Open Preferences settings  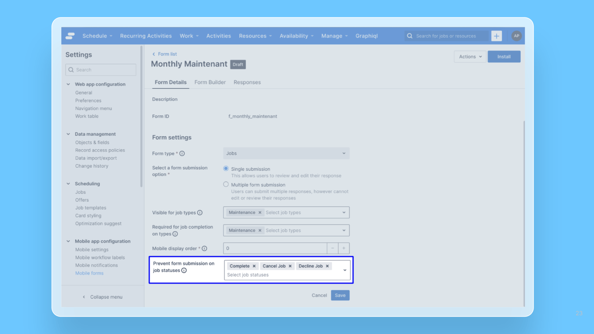pyautogui.click(x=88, y=101)
